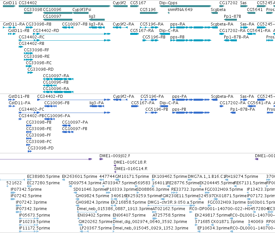This screenshot has width=275, height=233.
Task: Click the IP05673.5prime EST label
Action: (35, 215)
